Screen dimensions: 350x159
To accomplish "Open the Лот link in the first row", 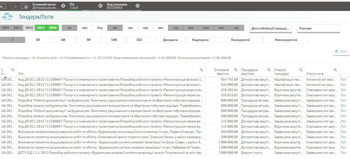I will pyautogui.click(x=343, y=79).
